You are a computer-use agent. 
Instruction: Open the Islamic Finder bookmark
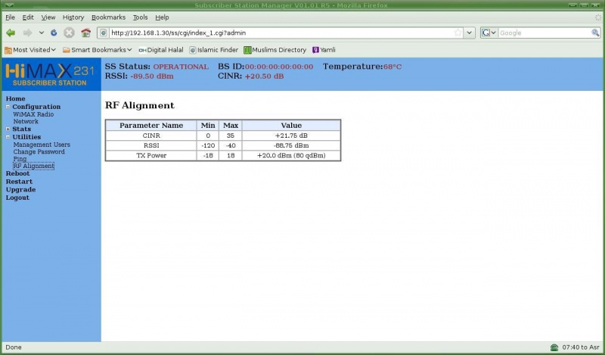(213, 50)
